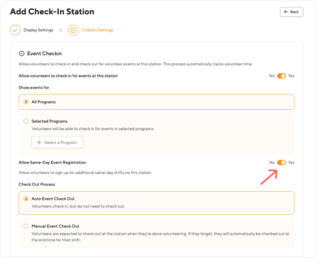Click Yes label next to event check-in toggle

coord(291,76)
